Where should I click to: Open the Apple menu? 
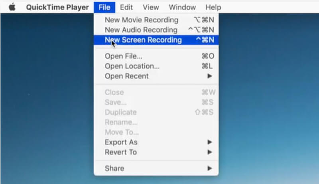pyautogui.click(x=12, y=7)
